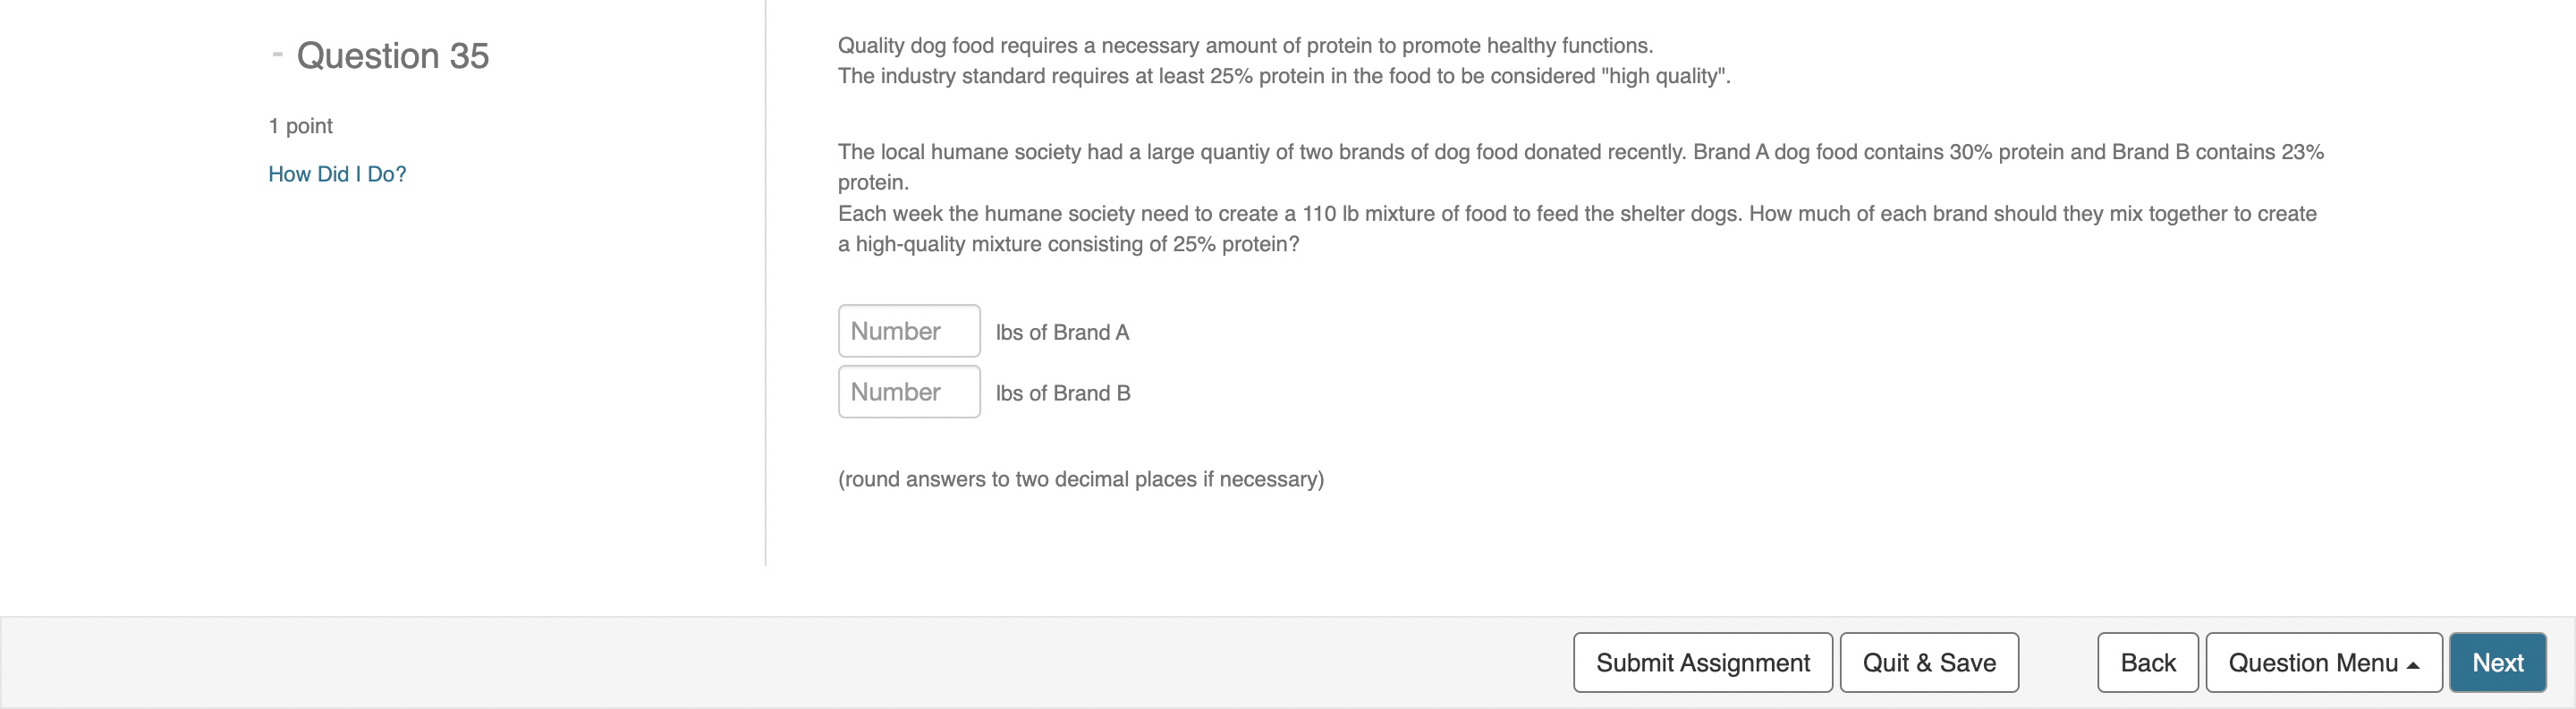Click the rounding instructions note
Image resolution: width=2576 pixels, height=709 pixels.
pos(1080,479)
